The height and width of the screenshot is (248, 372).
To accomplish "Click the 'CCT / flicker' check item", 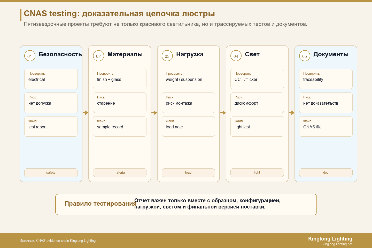I will click(x=257, y=79).
